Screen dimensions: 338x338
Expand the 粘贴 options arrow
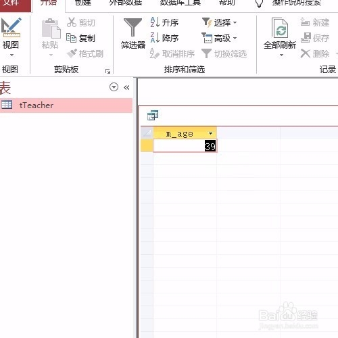point(51,55)
